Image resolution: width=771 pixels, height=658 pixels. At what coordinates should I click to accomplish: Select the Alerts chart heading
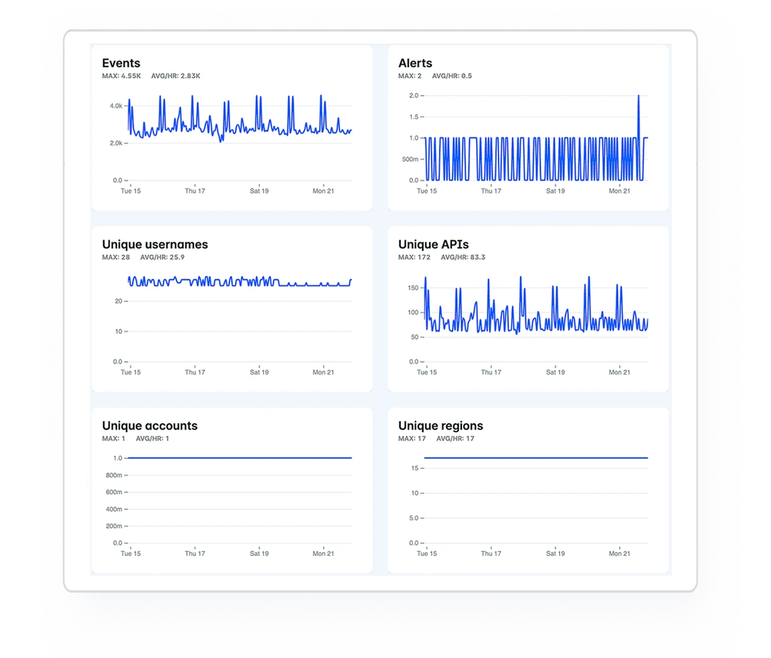tap(415, 63)
